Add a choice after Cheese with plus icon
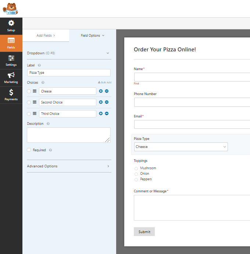The width and height of the screenshot is (250, 254). [101, 91]
